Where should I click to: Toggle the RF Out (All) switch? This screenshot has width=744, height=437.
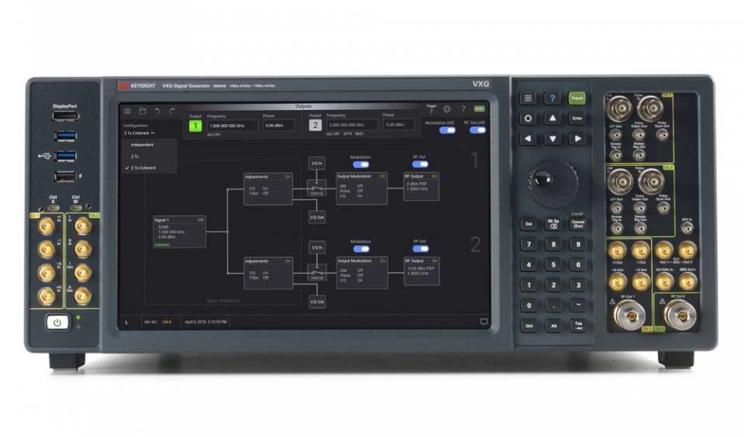tap(477, 130)
